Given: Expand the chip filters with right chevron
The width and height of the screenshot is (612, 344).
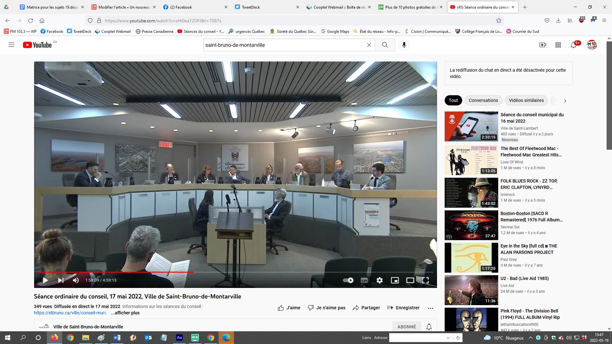Looking at the screenshot, I should click(565, 101).
